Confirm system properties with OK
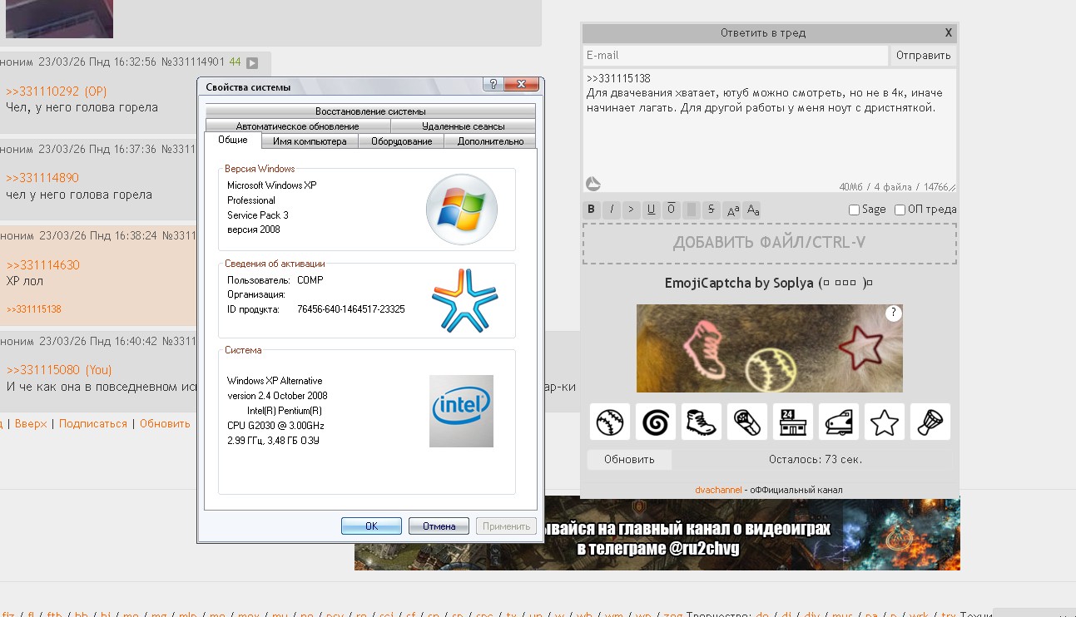The image size is (1076, 617). pyautogui.click(x=371, y=526)
